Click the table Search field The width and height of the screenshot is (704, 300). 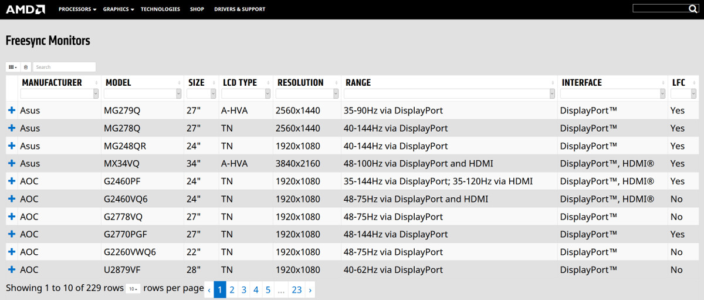[64, 67]
